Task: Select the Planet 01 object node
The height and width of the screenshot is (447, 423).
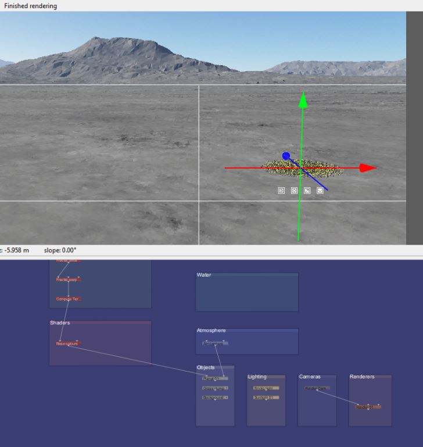Action: click(215, 378)
